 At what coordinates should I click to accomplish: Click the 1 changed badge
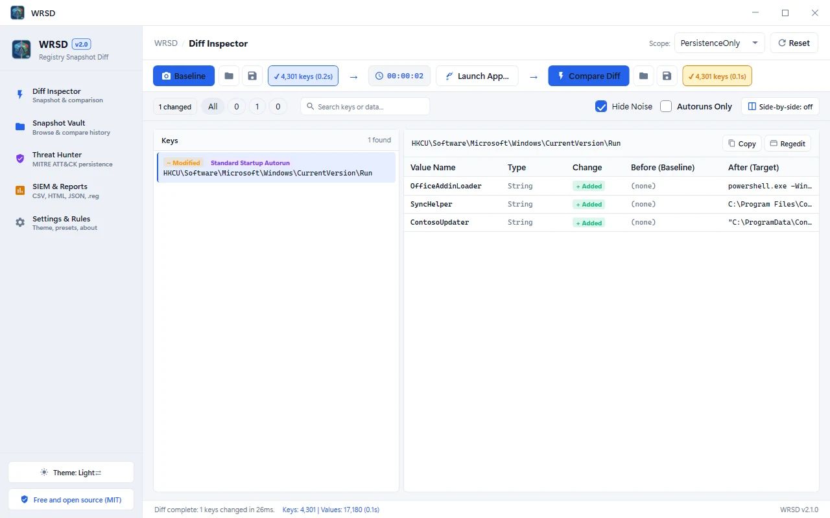click(175, 107)
